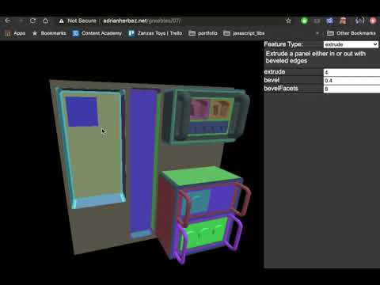This screenshot has width=380, height=285.
Task: Click the green extension icon
Action: pos(304,21)
